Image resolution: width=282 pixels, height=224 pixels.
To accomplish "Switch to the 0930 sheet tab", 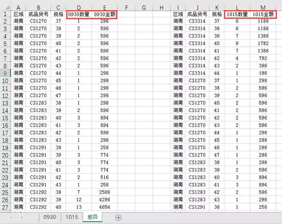I will tap(50, 217).
